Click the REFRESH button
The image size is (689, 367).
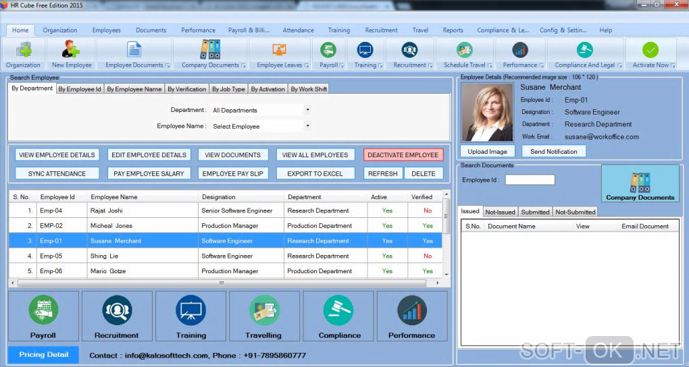pyautogui.click(x=383, y=173)
